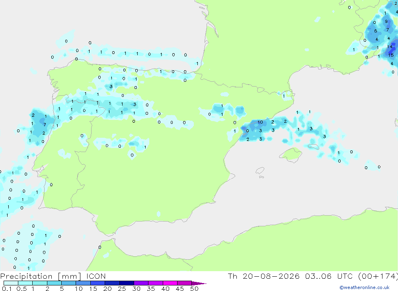Pick the 5–10 mm light blue legend swatch
This screenshot has height=291, width=398.
click(69, 283)
